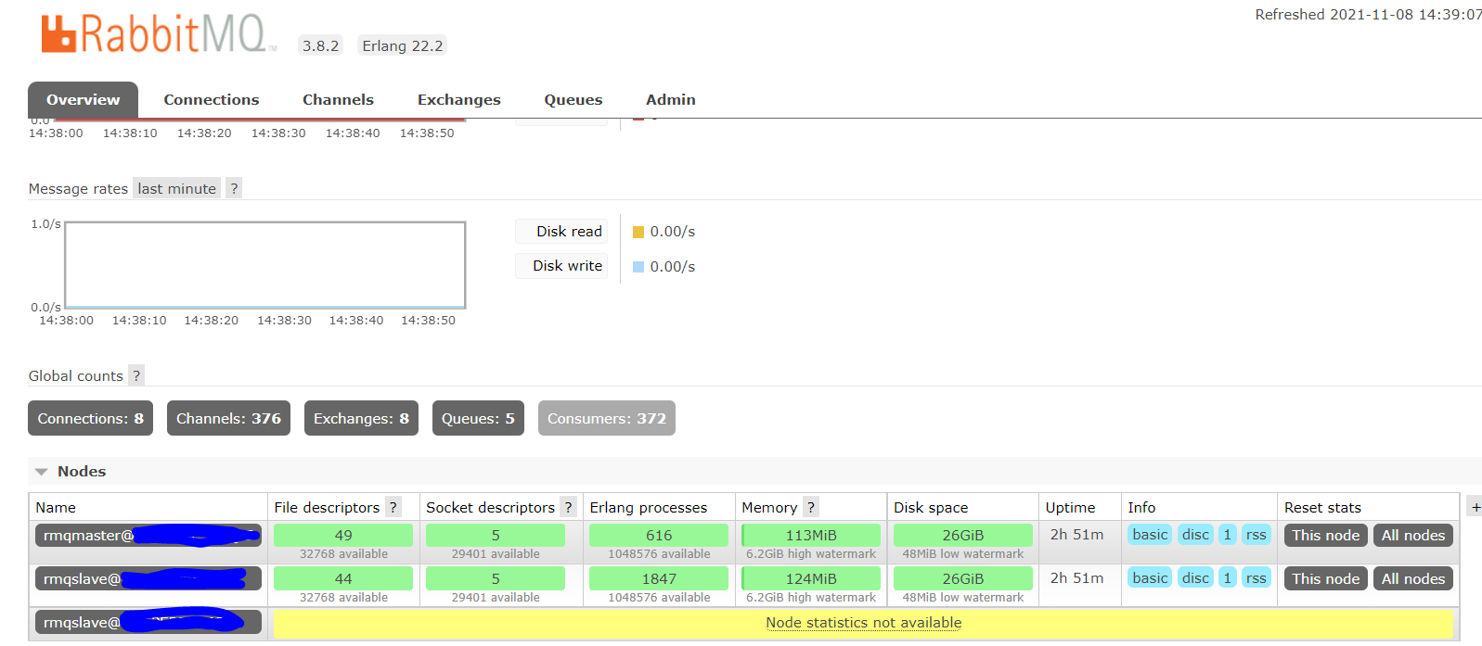The image size is (1482, 646).
Task: Click the RabbitMQ logo
Action: click(x=154, y=34)
